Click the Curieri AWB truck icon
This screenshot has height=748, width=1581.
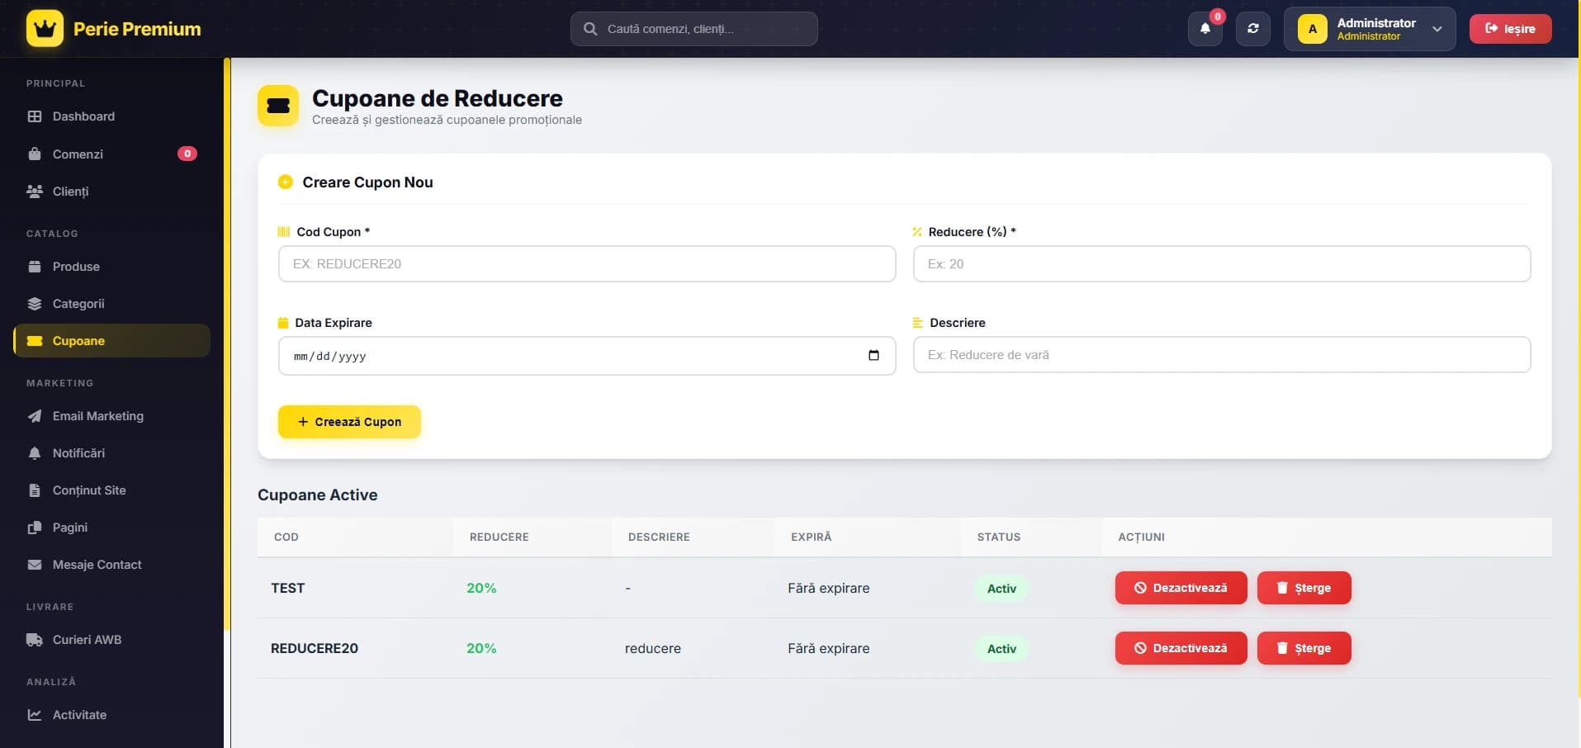tap(35, 640)
